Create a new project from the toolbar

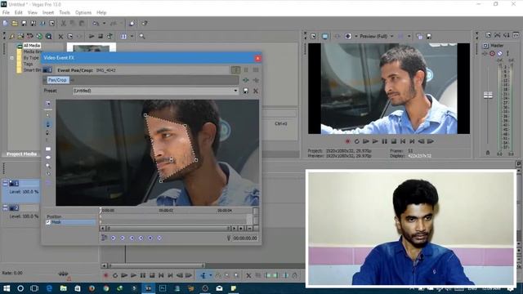(6, 24)
